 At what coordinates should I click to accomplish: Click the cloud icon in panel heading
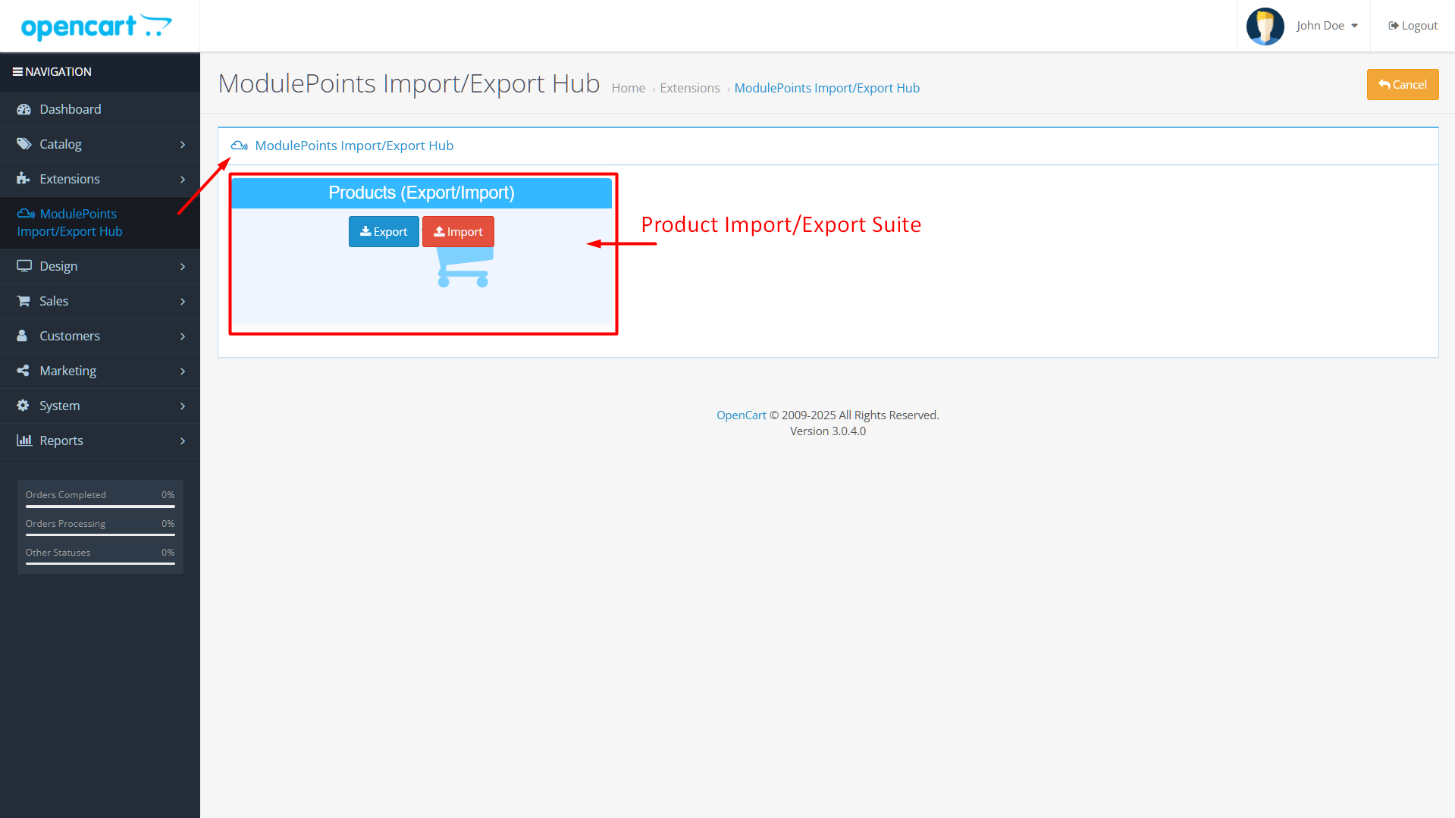240,146
